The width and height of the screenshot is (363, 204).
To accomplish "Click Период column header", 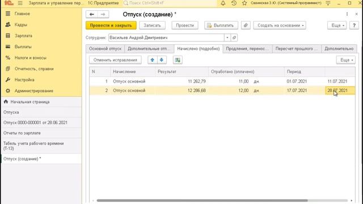I will [305, 72].
